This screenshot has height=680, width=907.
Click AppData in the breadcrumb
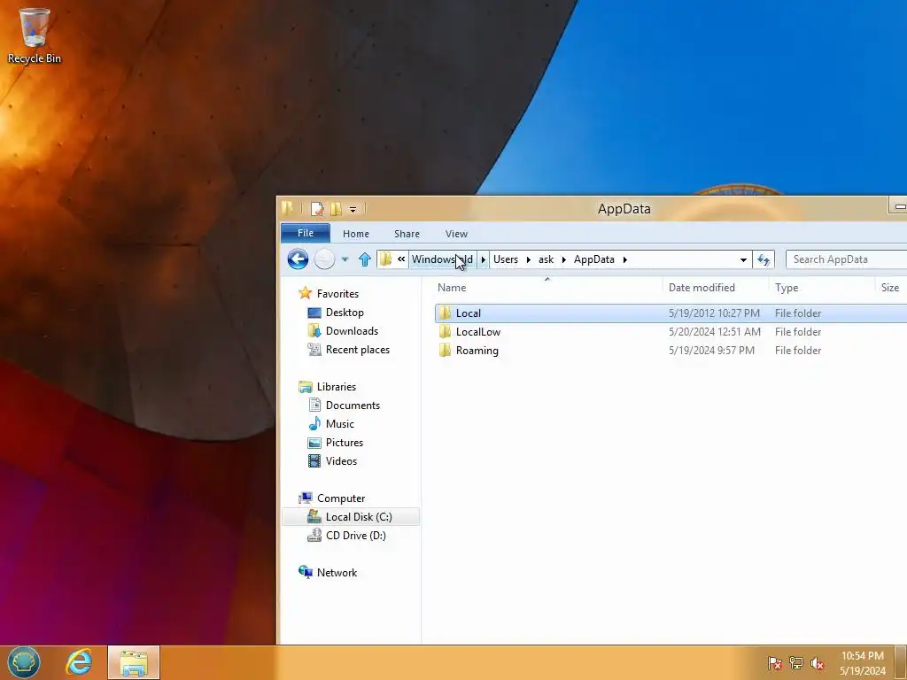594,259
